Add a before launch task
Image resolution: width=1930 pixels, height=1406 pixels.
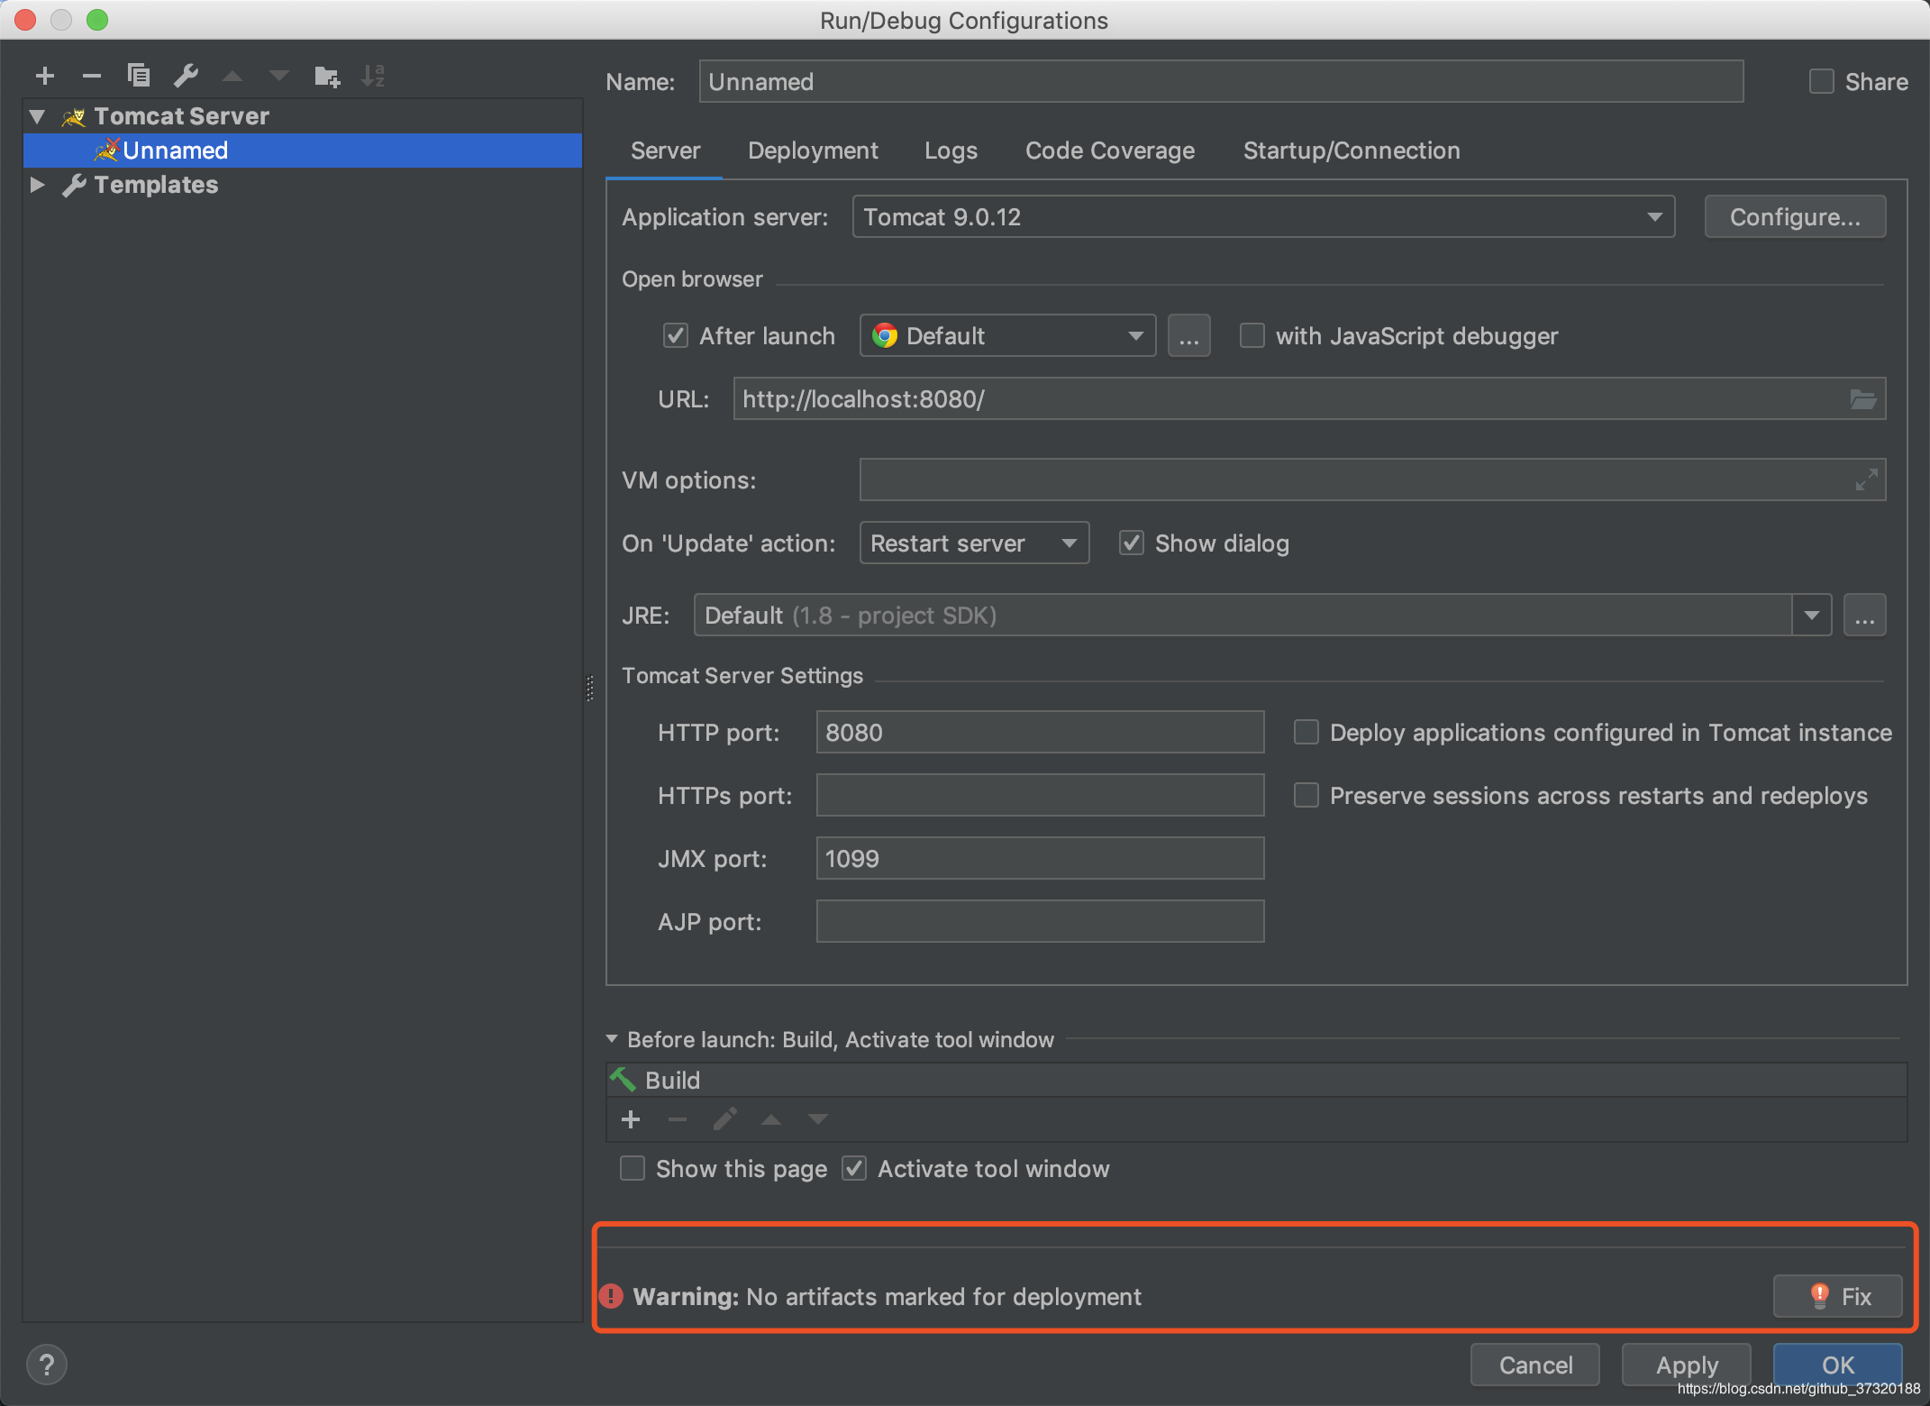pyautogui.click(x=631, y=1120)
